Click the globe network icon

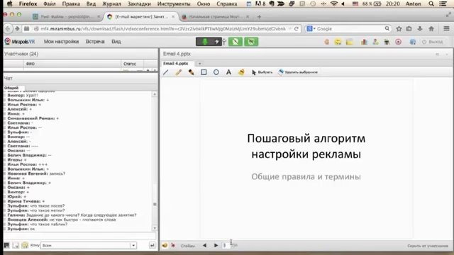click(x=413, y=42)
